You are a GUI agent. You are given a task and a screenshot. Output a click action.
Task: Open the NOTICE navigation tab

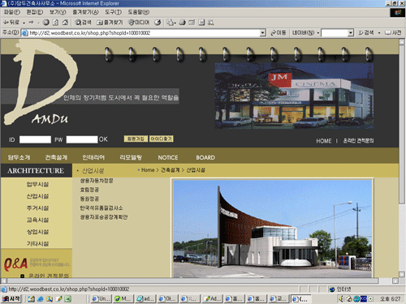coord(168,157)
